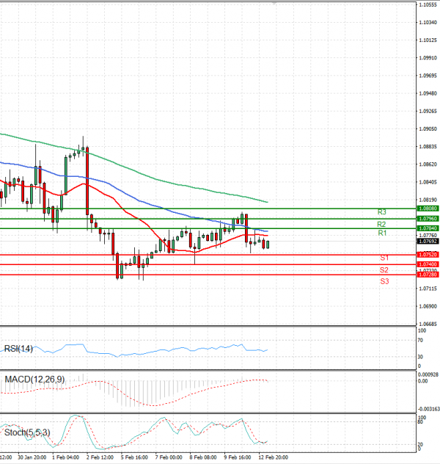Click the 8 Feb 08:00 time label

(203, 457)
